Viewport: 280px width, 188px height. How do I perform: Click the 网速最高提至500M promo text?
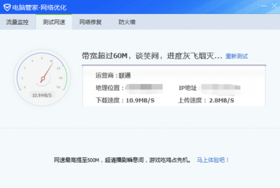(x=122, y=160)
